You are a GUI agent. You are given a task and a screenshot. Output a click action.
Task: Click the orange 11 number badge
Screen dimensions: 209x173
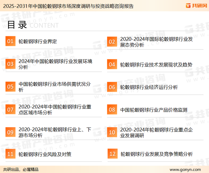[10, 154]
